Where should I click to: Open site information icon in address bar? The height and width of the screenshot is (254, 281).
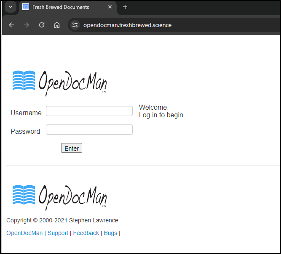coord(75,25)
